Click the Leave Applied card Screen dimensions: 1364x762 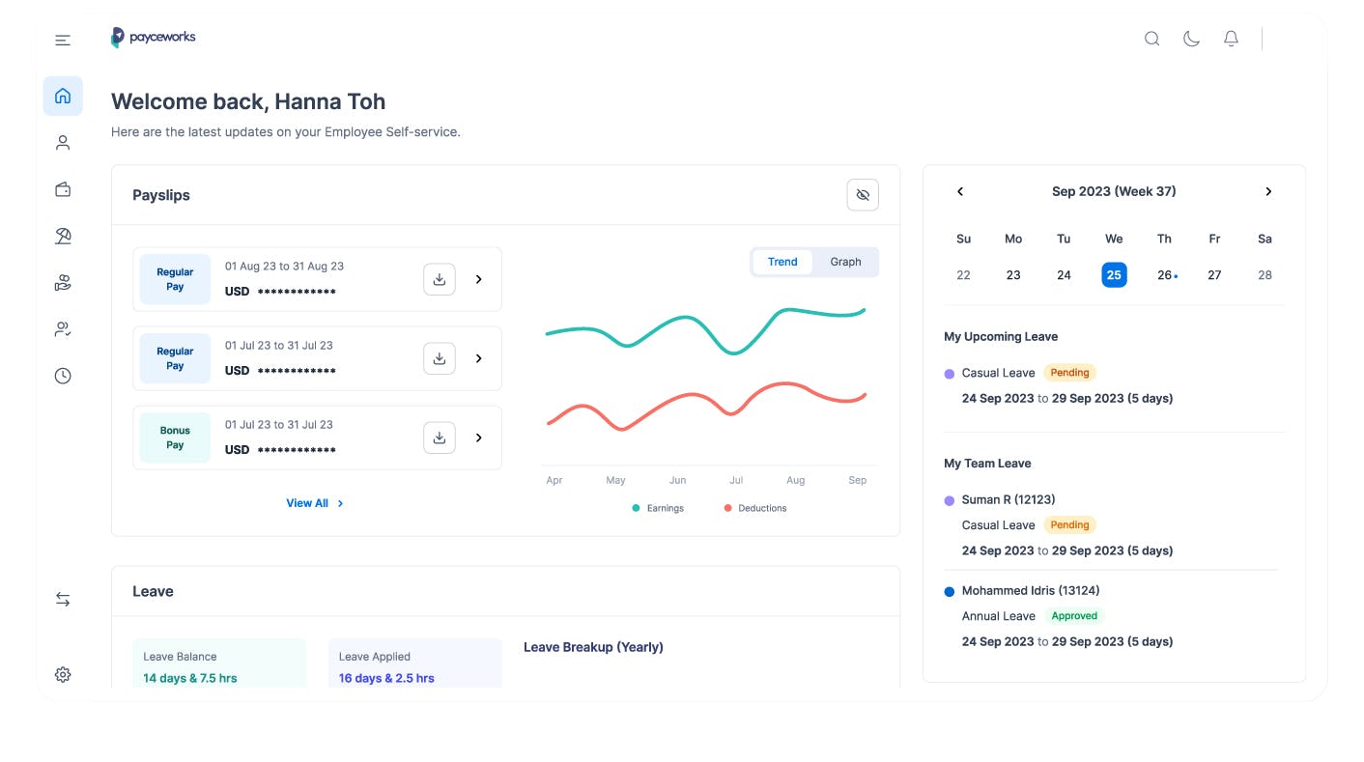pyautogui.click(x=415, y=663)
